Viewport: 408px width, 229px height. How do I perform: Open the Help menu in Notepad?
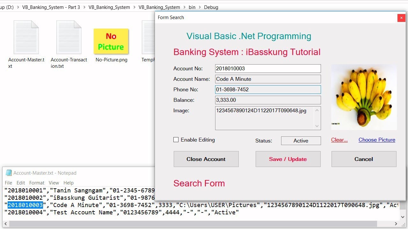click(x=69, y=183)
